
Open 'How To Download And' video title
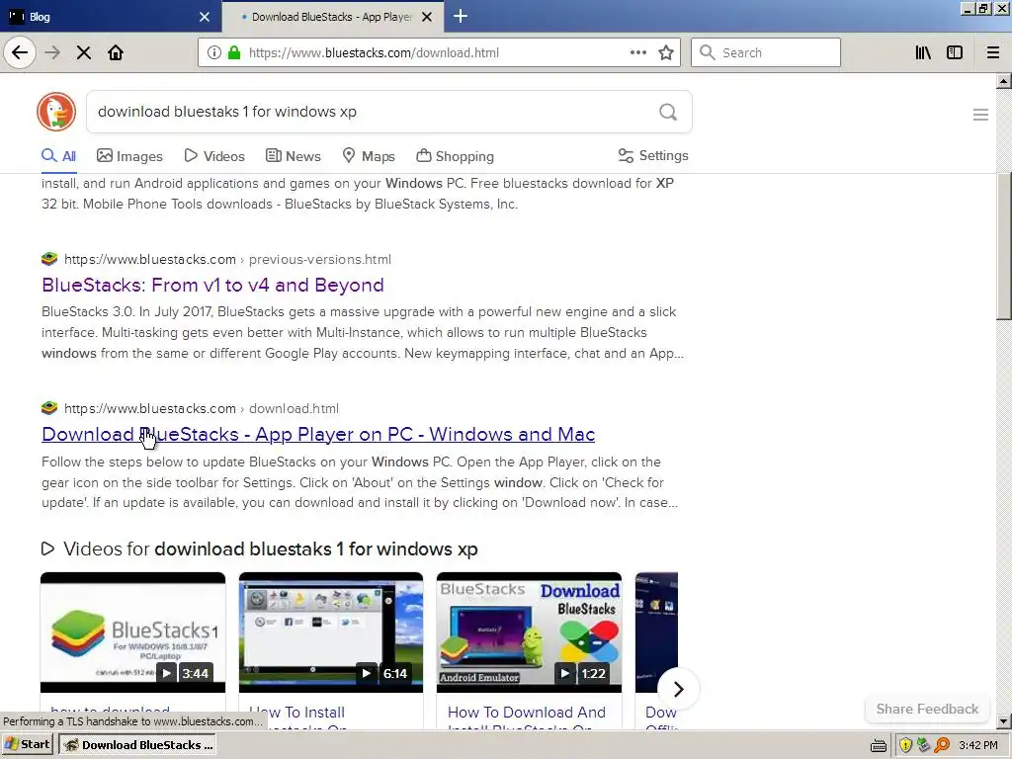click(x=527, y=712)
